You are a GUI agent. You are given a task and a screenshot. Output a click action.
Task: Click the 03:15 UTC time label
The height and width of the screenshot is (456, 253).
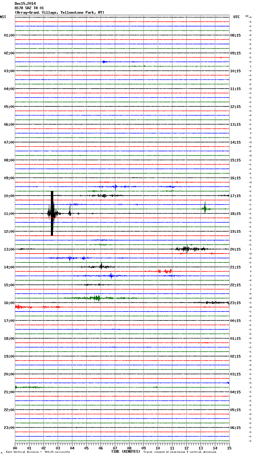235,374
